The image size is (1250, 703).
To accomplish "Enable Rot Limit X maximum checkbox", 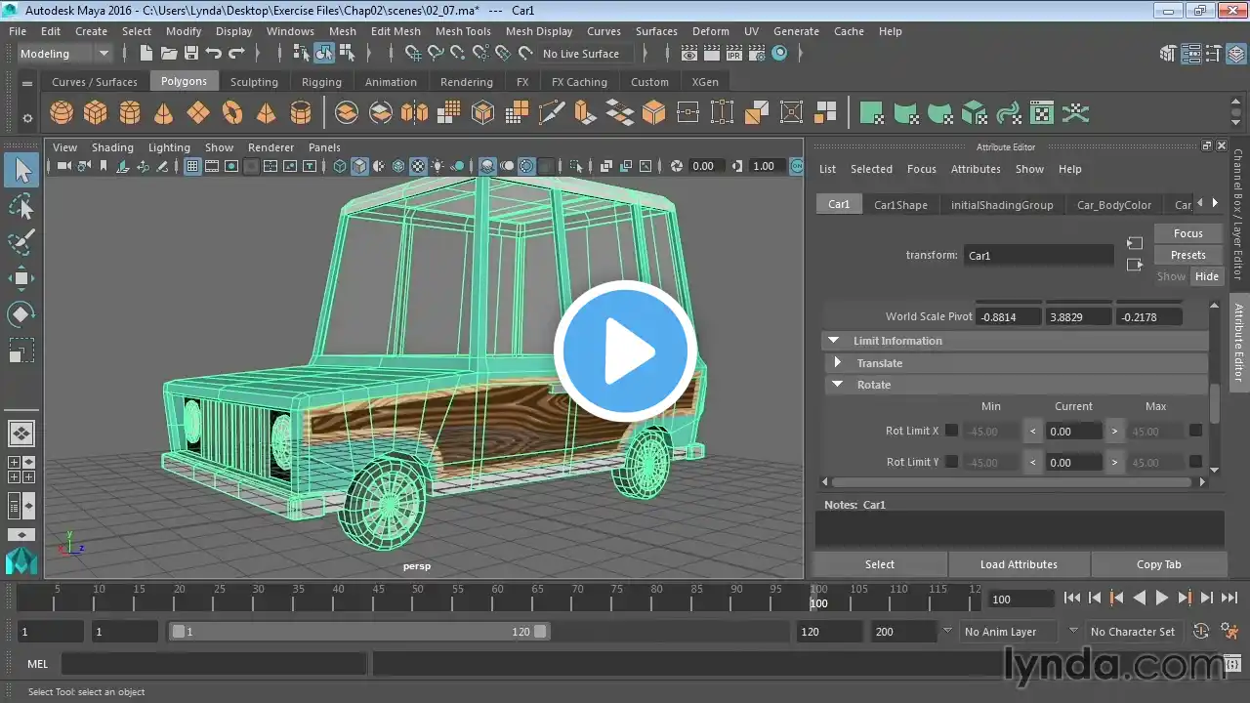I will click(1195, 431).
